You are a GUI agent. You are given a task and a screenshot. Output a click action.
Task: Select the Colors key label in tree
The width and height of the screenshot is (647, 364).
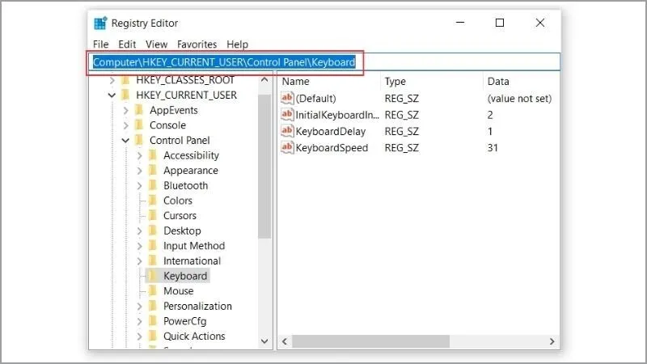178,201
